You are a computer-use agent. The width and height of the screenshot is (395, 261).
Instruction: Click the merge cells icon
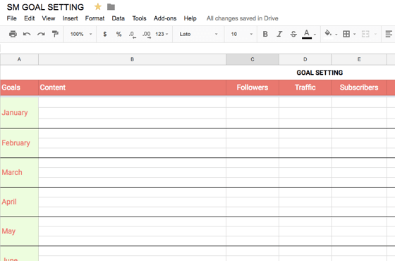365,34
